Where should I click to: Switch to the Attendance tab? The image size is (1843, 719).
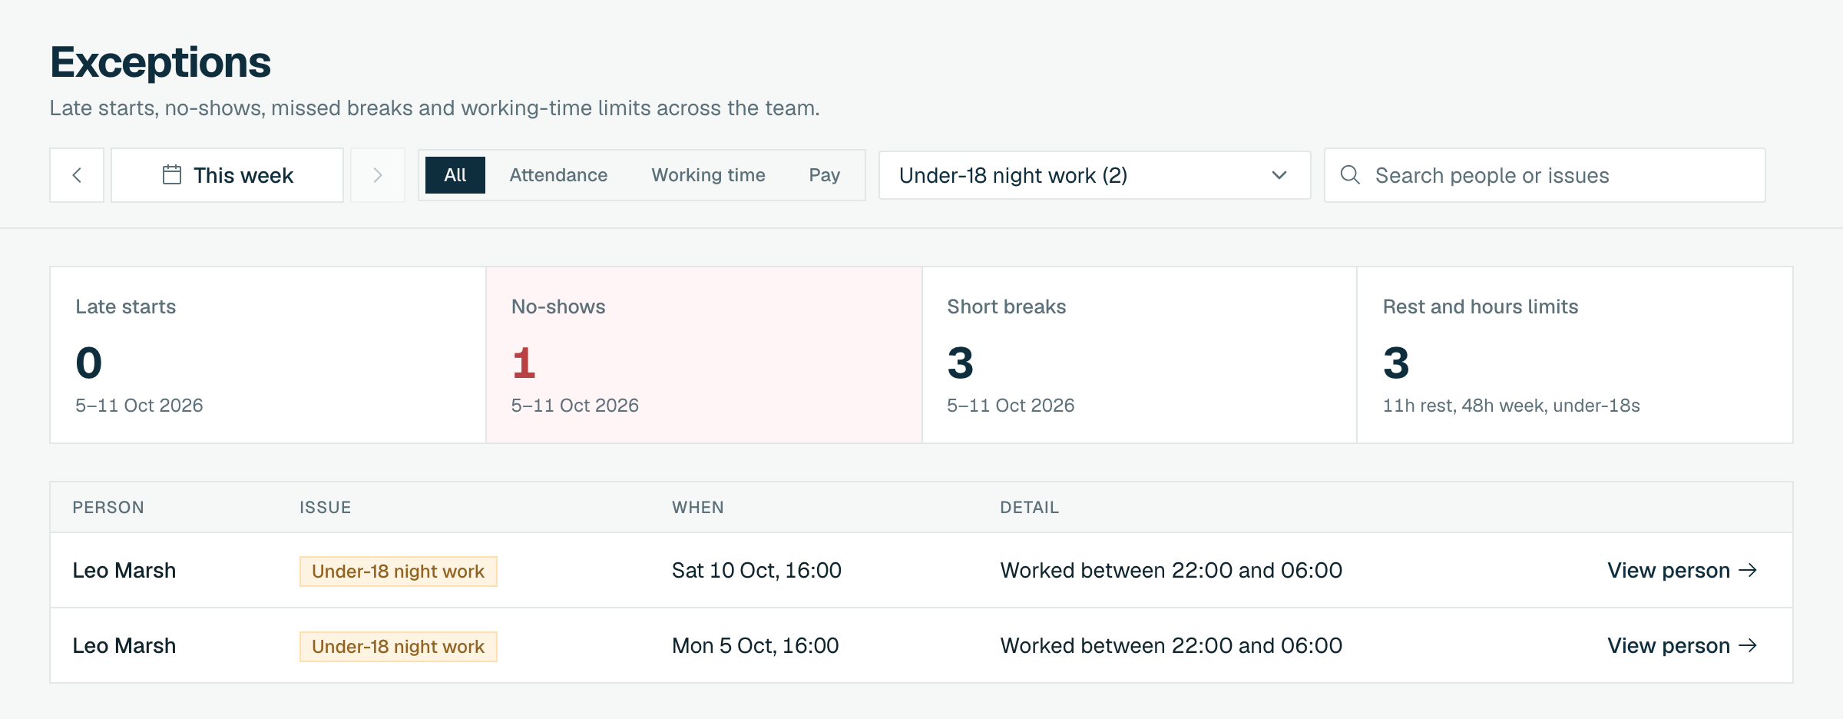pos(558,175)
